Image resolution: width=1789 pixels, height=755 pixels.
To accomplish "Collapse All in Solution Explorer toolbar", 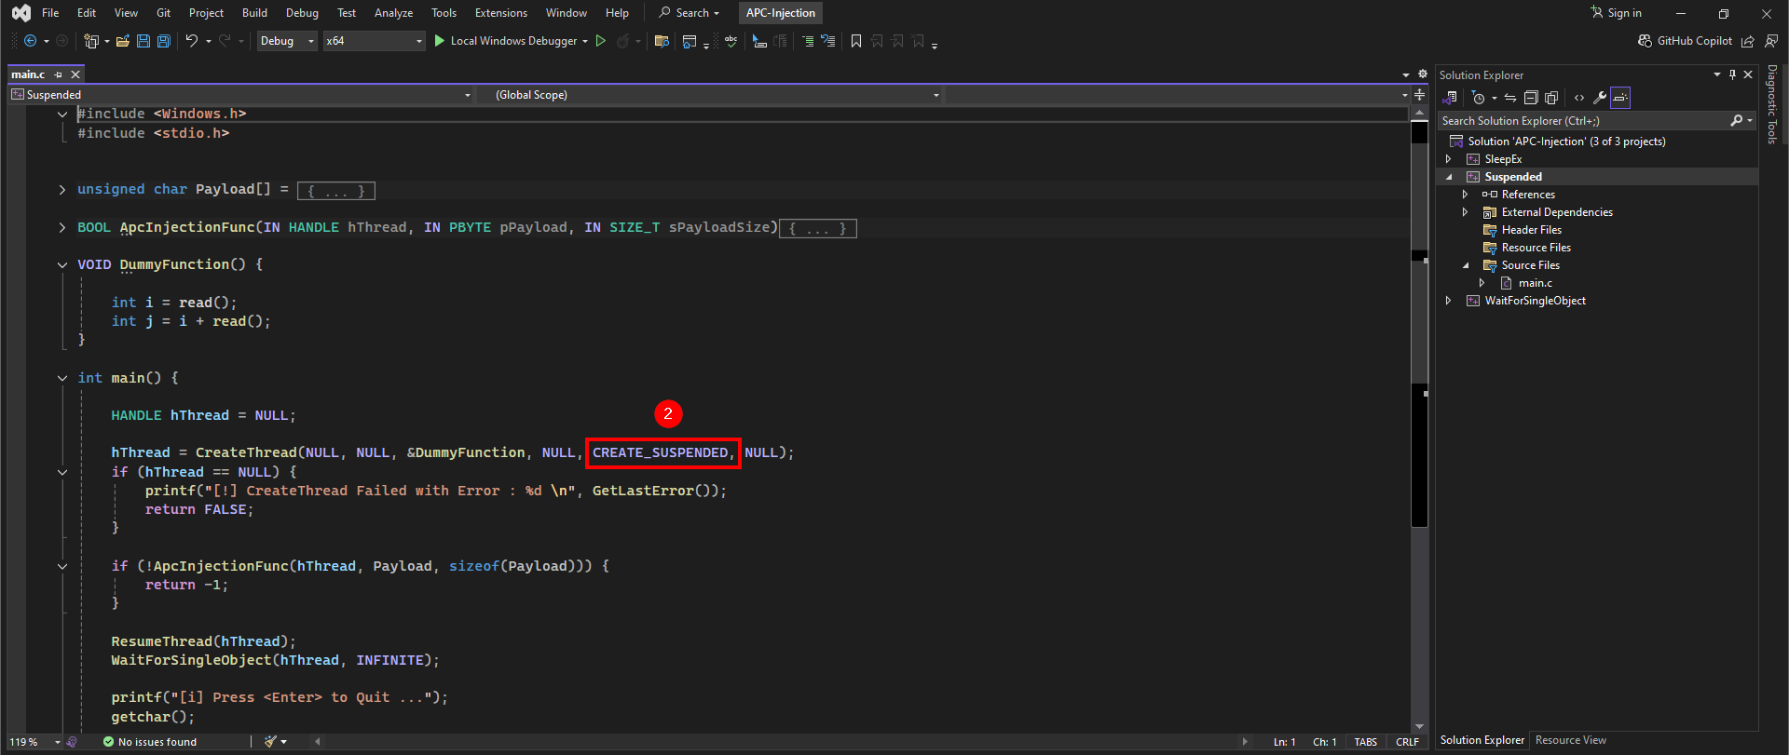I will [1531, 98].
